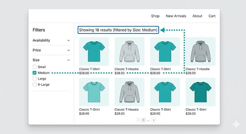Enable the Large size checkbox
Image resolution: width=246 pixels, height=134 pixels.
pos(34,79)
